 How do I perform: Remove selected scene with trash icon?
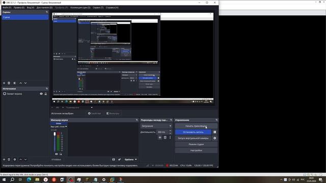(9, 83)
